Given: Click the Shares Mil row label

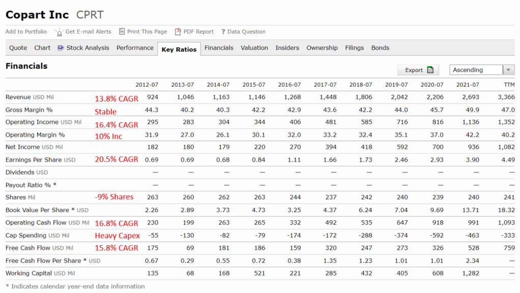Looking at the screenshot, I should click(x=20, y=197).
